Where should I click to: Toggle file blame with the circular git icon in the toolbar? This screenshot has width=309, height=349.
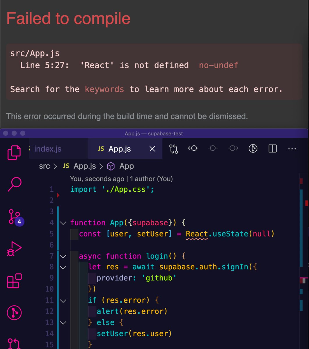(253, 149)
